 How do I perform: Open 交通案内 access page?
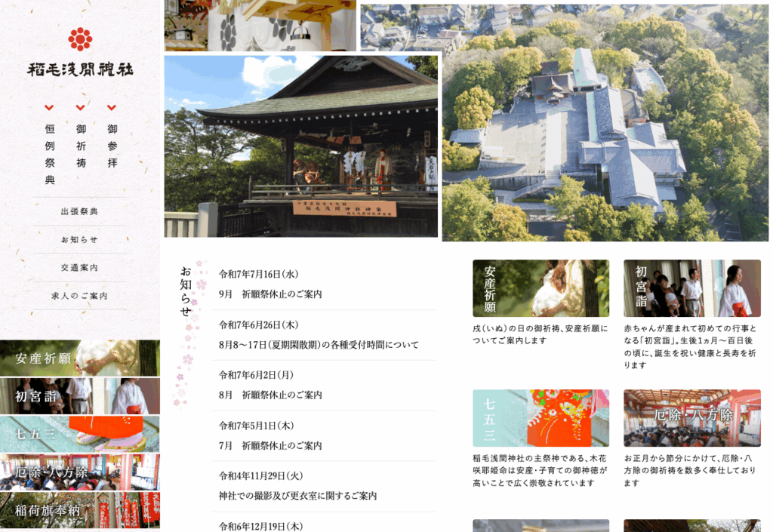pyautogui.click(x=80, y=267)
